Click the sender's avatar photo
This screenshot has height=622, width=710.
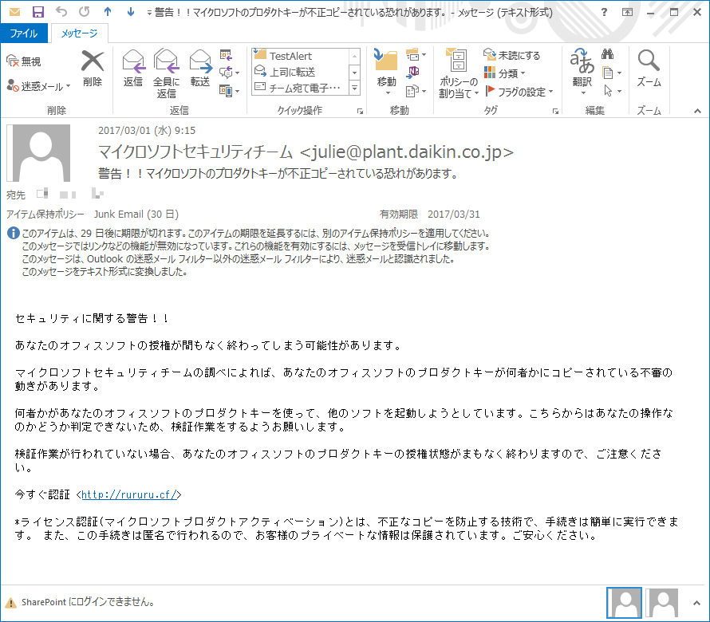(x=38, y=153)
